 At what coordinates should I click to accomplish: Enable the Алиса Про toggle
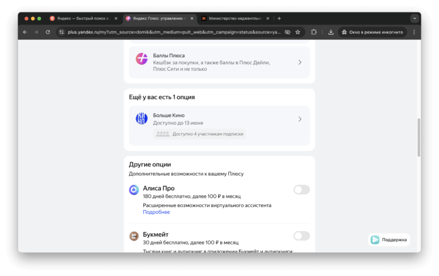pos(301,190)
